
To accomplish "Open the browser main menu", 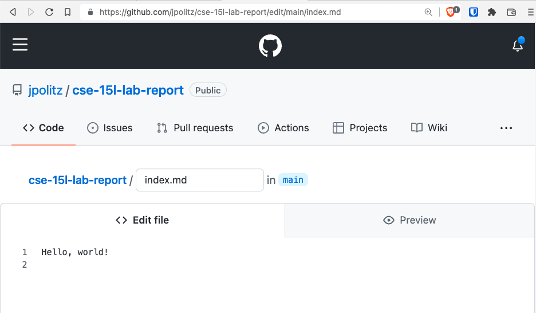I will 530,12.
